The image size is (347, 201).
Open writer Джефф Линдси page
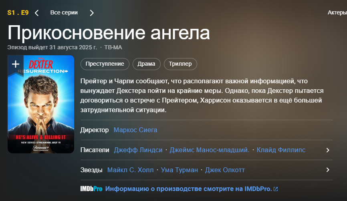click(x=138, y=150)
